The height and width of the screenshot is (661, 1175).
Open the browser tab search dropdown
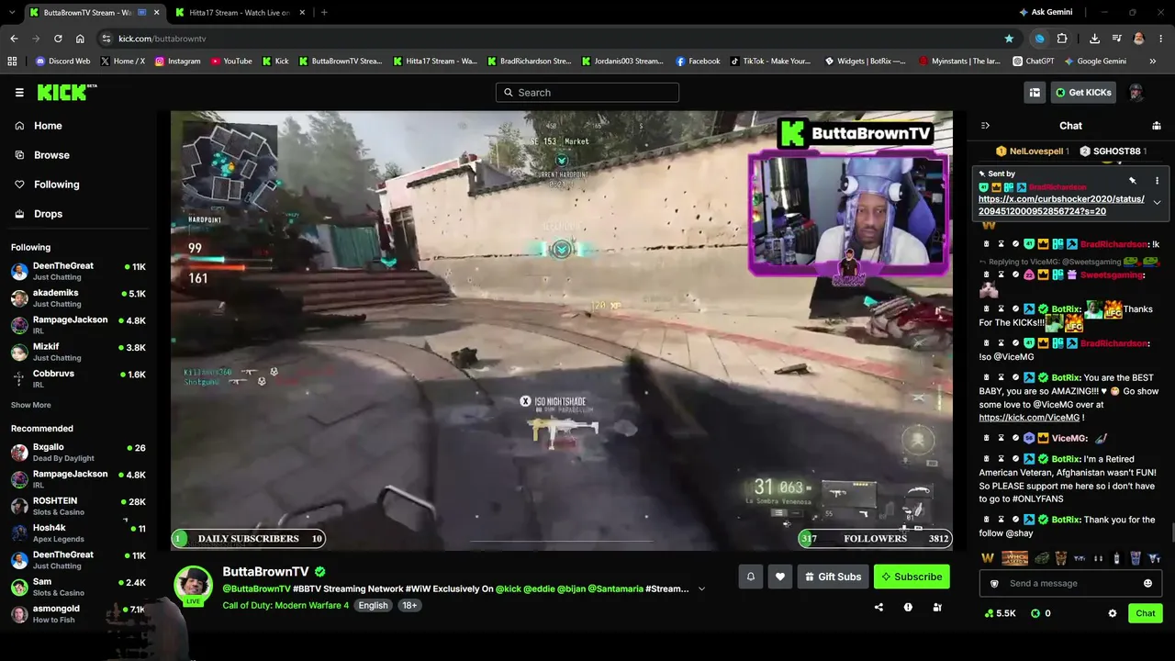[x=10, y=13]
